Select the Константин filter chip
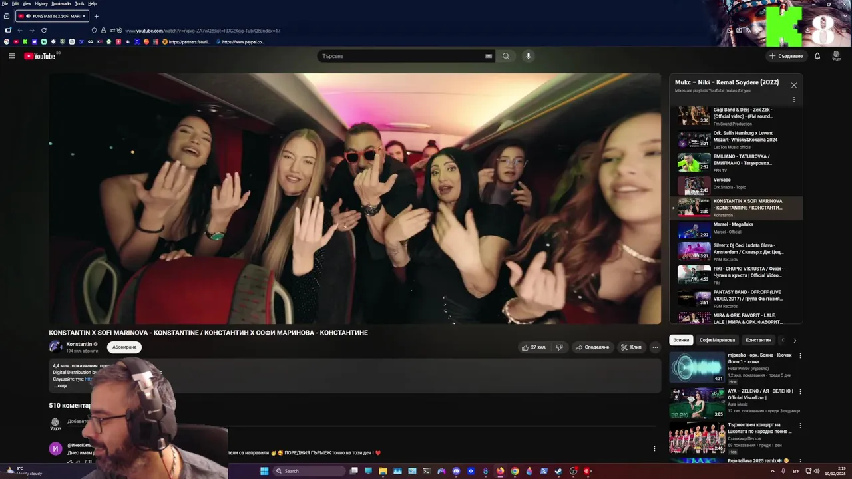This screenshot has width=852, height=479. [x=758, y=340]
